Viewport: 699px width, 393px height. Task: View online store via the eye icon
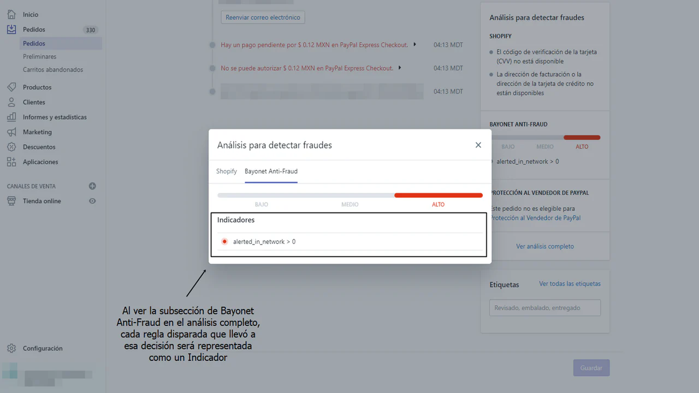click(x=92, y=201)
